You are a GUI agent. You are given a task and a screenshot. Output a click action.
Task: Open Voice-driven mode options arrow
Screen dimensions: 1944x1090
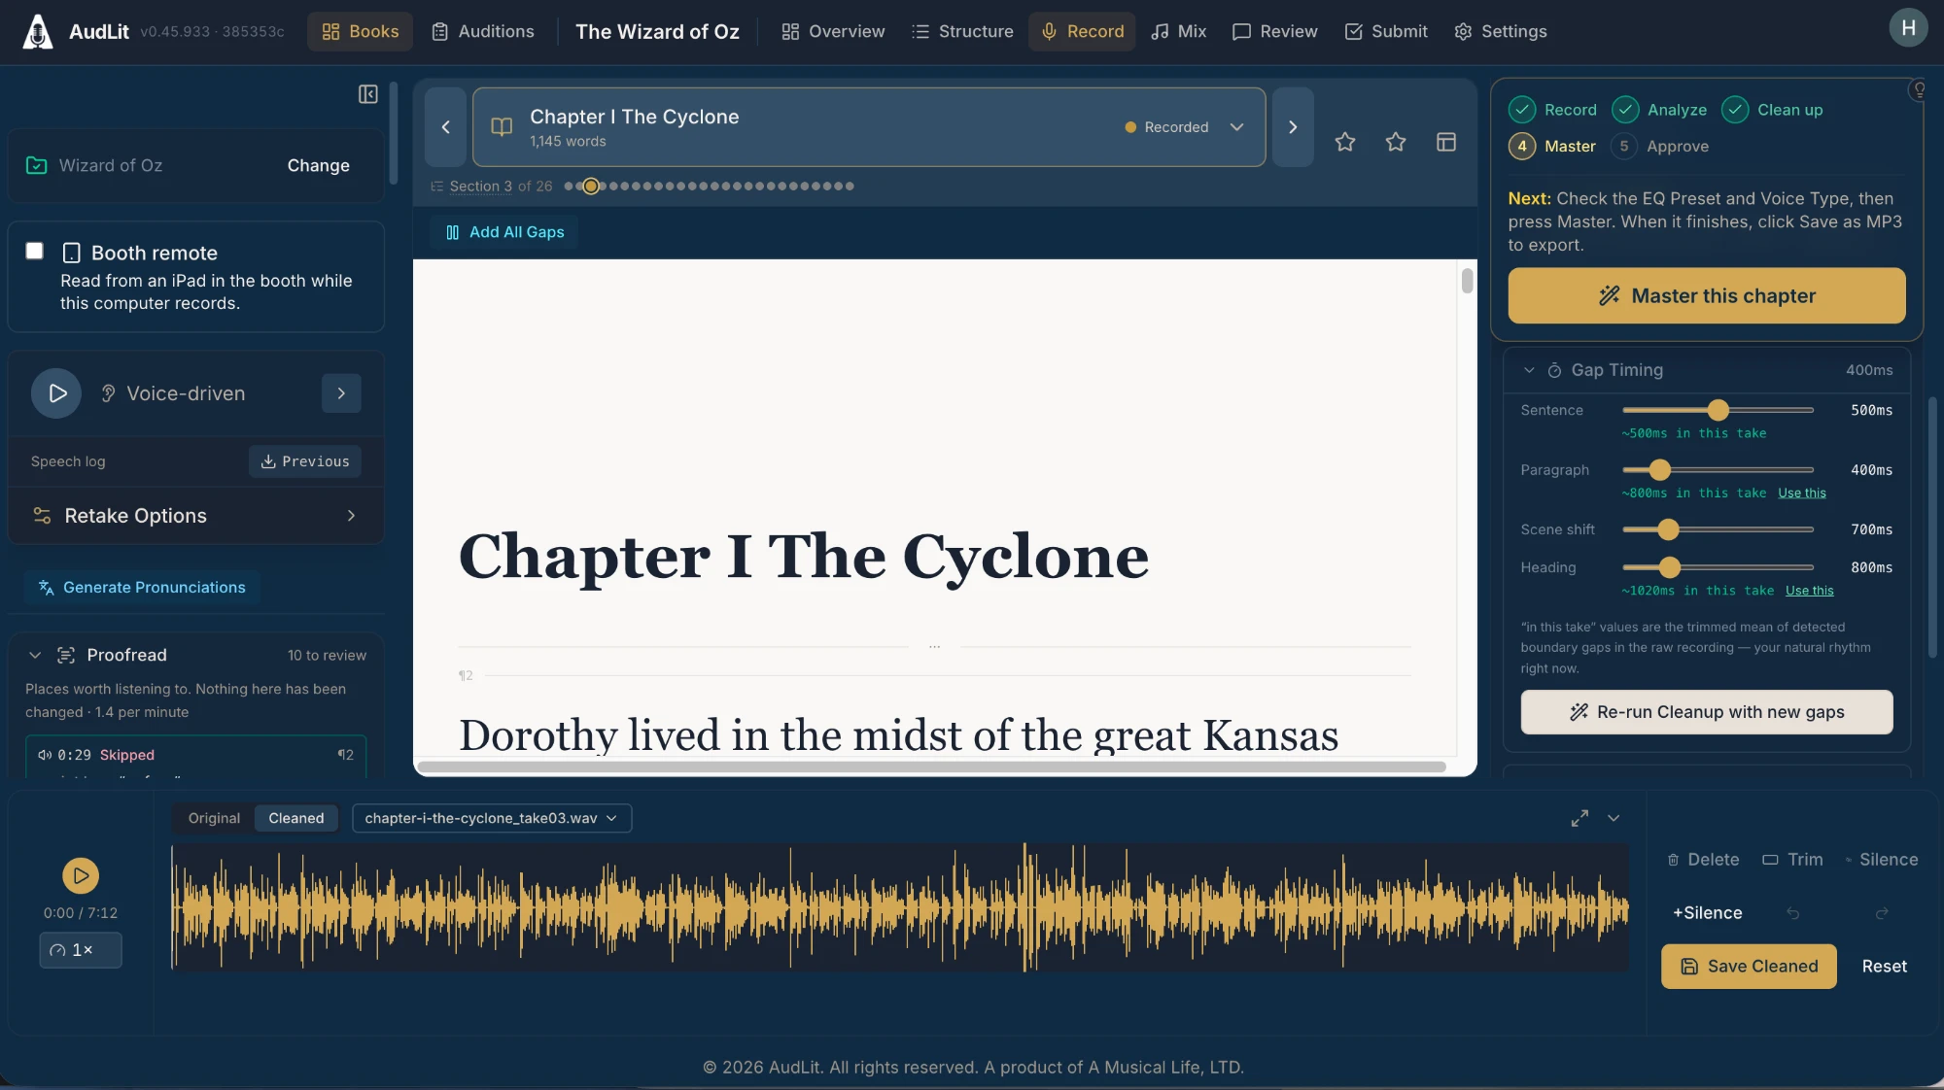tap(341, 393)
